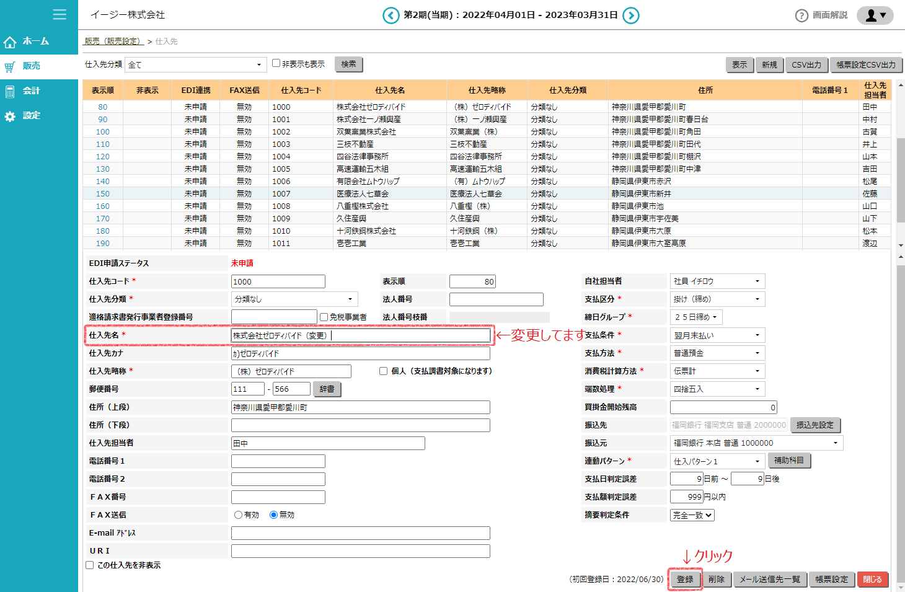This screenshot has height=592, width=905.
Task: Click the red 閉じる button
Action: [x=872, y=580]
